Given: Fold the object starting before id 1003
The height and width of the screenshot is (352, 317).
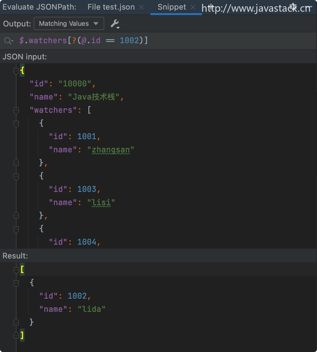Looking at the screenshot, I should pos(16,177).
